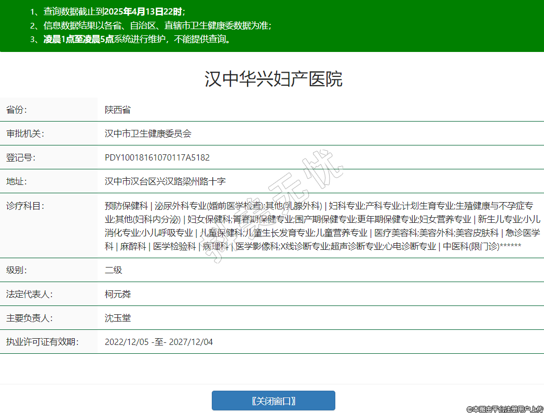544x413 pixels.
Task: Click registration number PDY10018161070117A5182
Action: (x=157, y=157)
